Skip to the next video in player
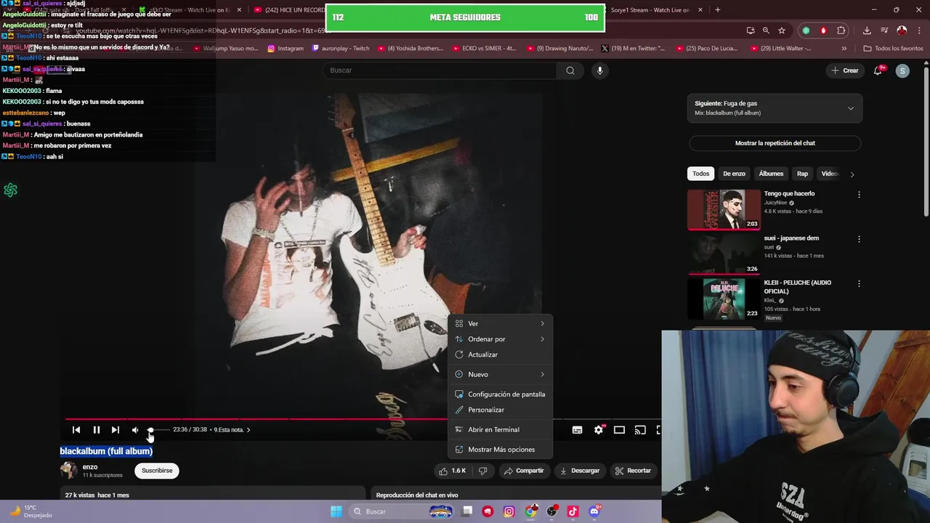Image resolution: width=930 pixels, height=523 pixels. click(x=115, y=430)
